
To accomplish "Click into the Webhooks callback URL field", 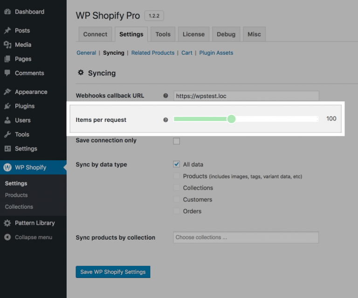I will click(246, 96).
